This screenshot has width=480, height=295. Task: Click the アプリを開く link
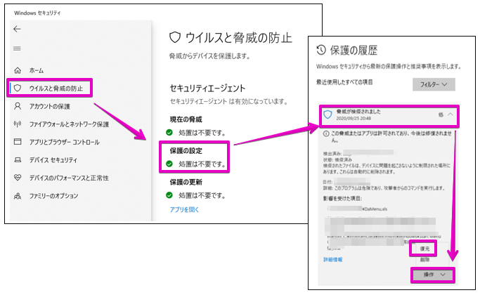[x=184, y=209]
